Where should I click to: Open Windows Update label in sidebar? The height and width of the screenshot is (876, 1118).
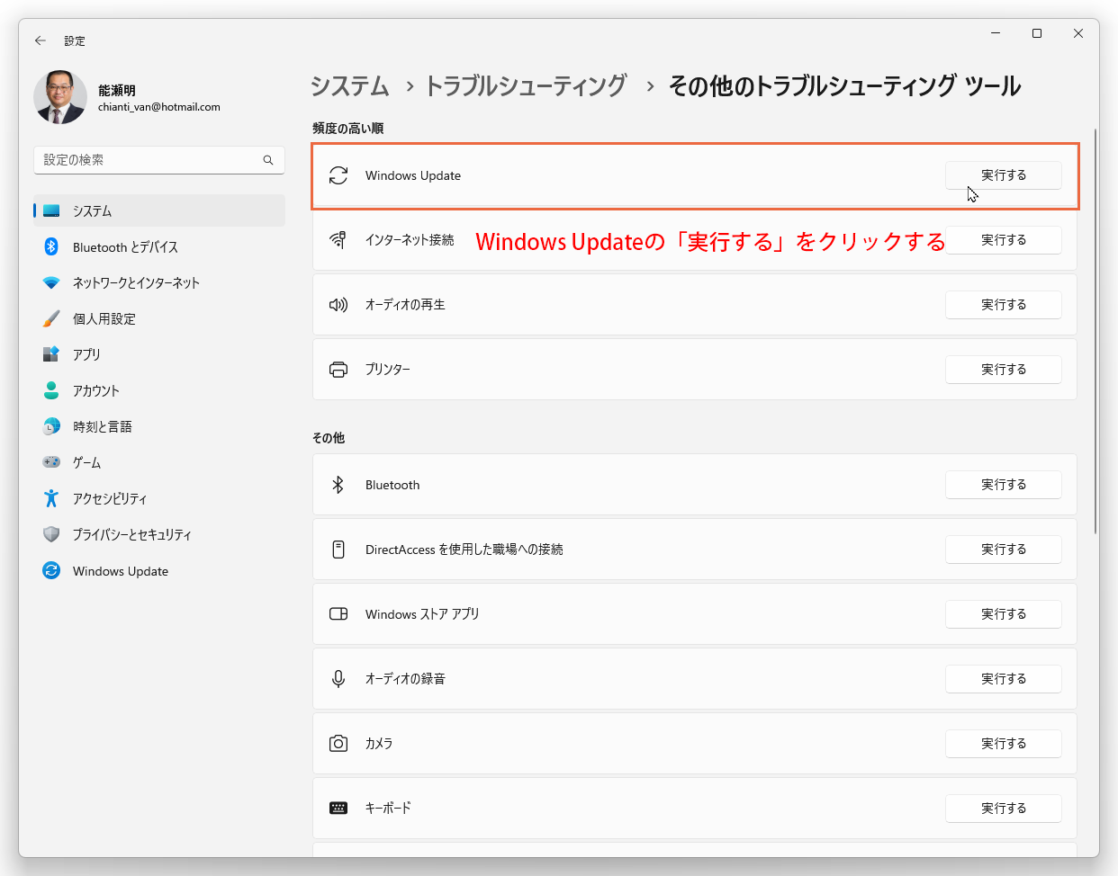[x=121, y=571]
